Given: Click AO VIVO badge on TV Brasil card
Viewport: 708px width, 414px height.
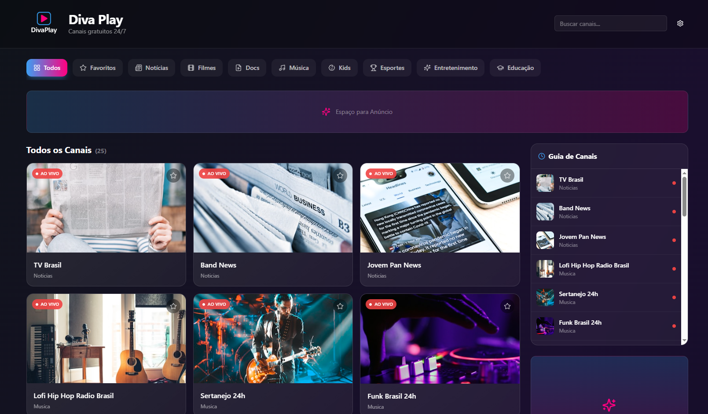Looking at the screenshot, I should tap(47, 174).
